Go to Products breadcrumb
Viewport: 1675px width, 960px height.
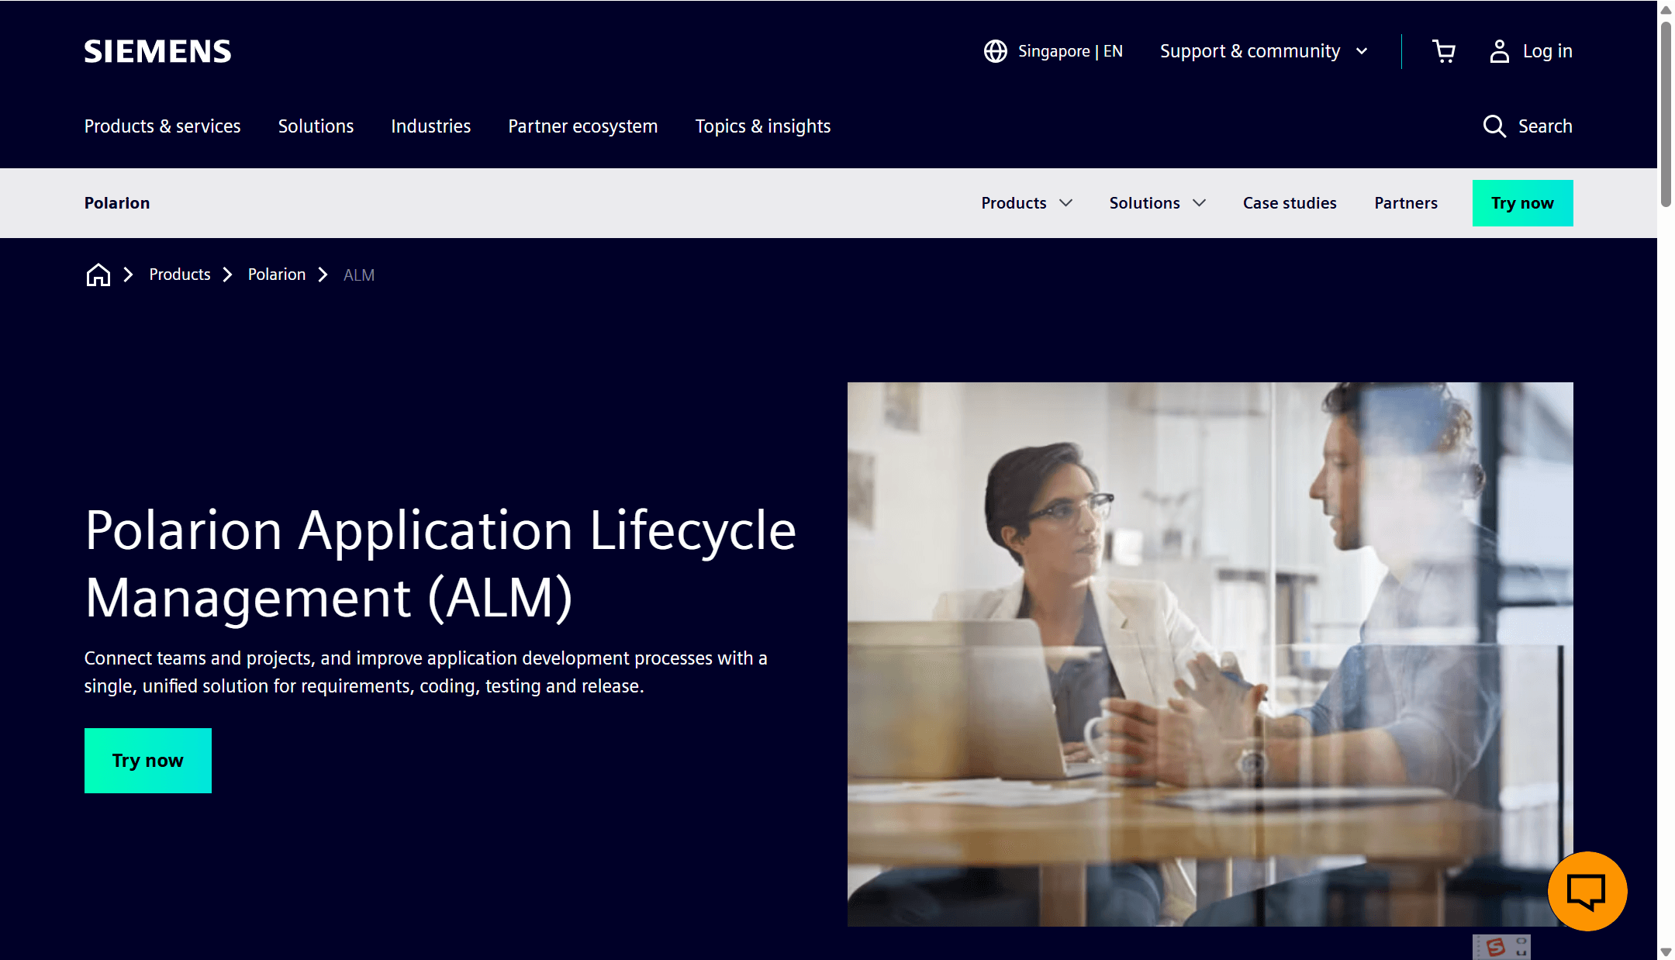[x=179, y=275]
